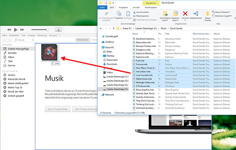
Task: Switch to the Wiedergeben ribbon tab
Action: click(x=151, y=7)
